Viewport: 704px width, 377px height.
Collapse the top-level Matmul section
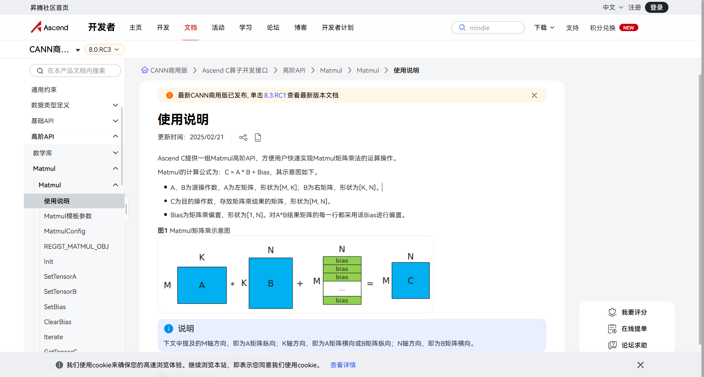pos(115,168)
